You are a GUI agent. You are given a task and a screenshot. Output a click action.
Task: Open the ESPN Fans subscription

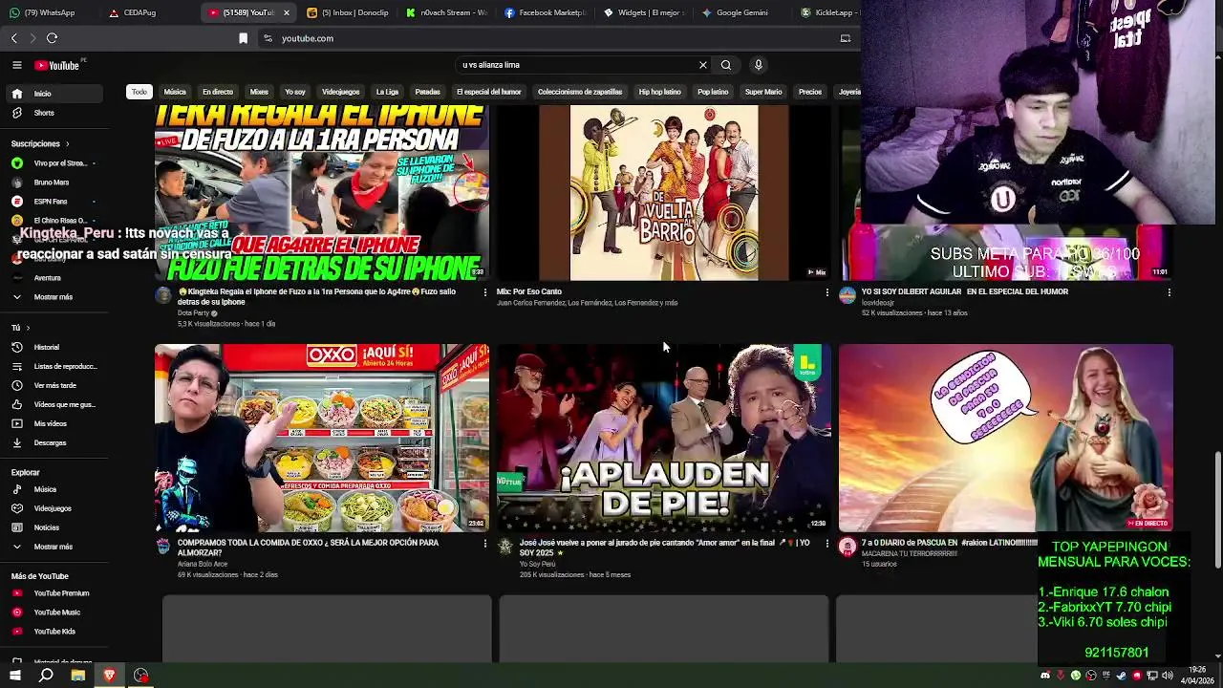pyautogui.click(x=54, y=201)
